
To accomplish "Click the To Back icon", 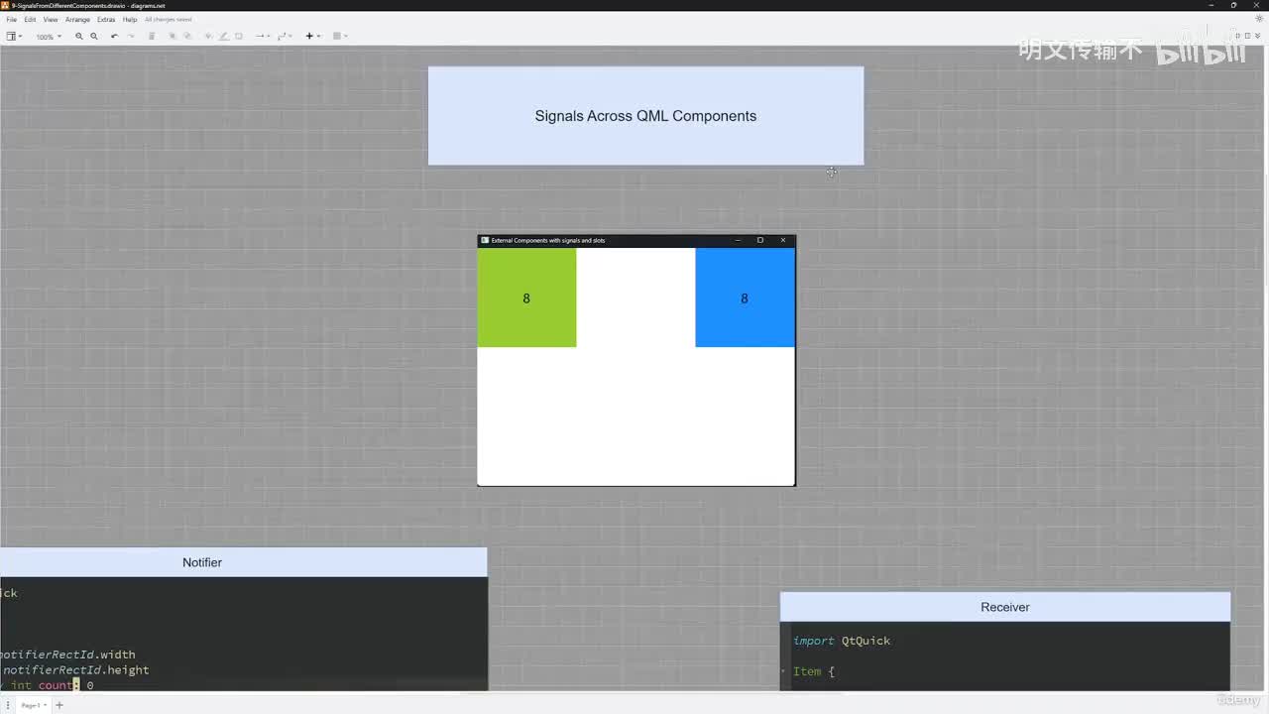I will (187, 37).
